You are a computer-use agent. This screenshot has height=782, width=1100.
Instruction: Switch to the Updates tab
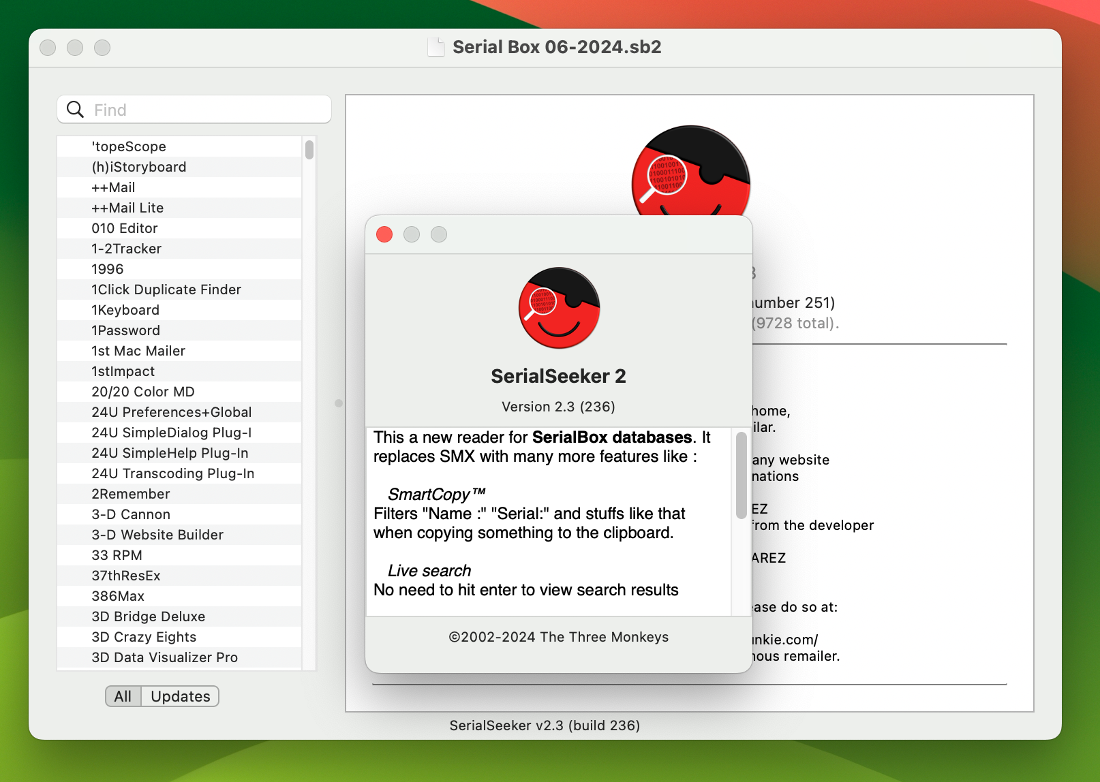[180, 696]
